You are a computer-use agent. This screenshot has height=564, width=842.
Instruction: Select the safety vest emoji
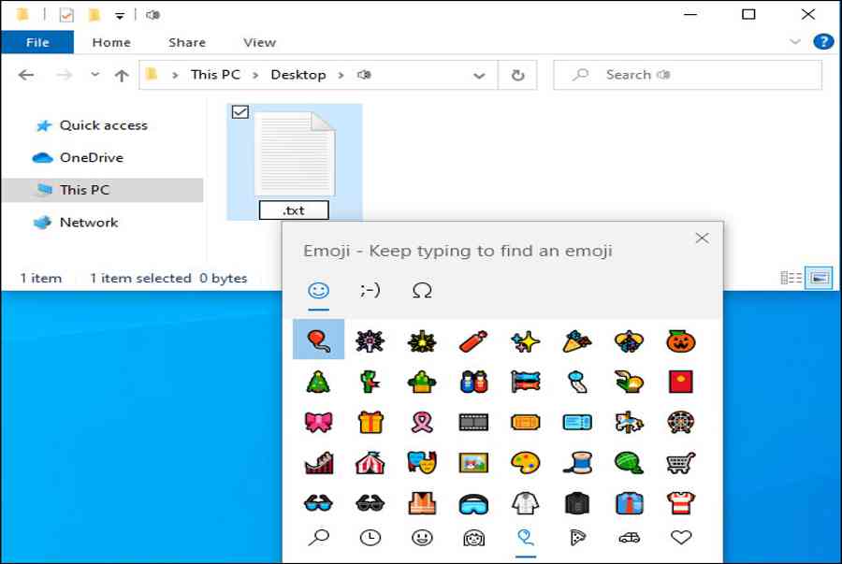pyautogui.click(x=422, y=503)
